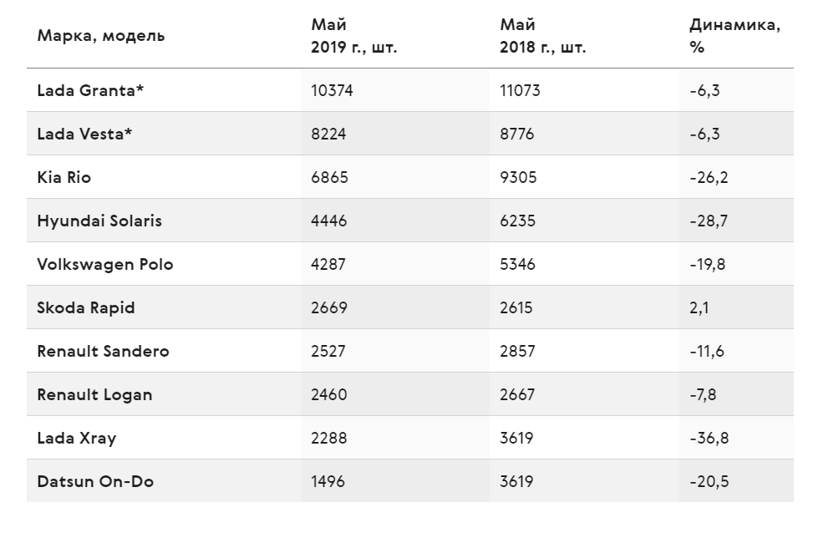Click the Kia Rio model name

tap(64, 177)
